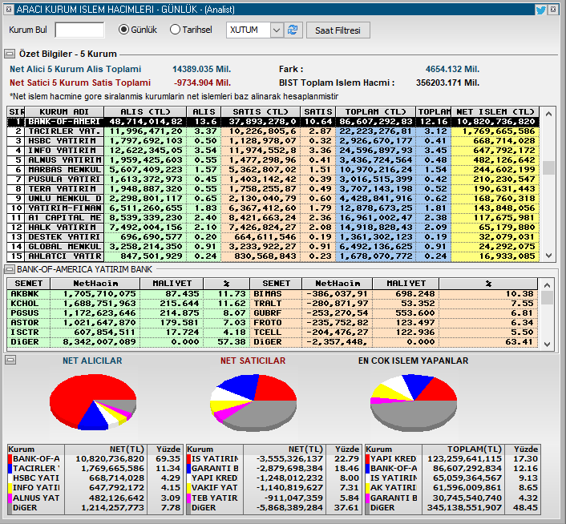
Task: Click AKBNK in the buy-side stock list
Action: pos(25,294)
